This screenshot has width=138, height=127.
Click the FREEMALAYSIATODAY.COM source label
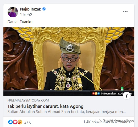point(28,100)
